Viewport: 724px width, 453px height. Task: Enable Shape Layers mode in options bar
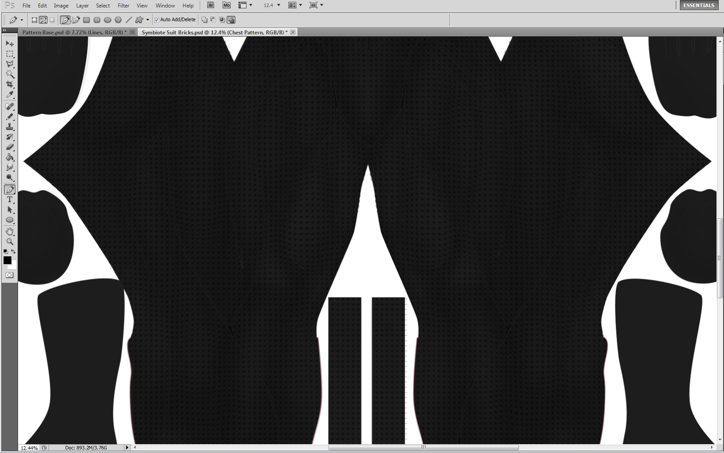point(34,20)
